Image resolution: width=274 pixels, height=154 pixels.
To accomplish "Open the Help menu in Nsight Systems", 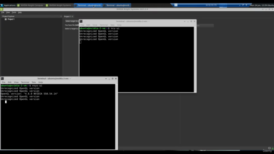I will tap(20, 12).
